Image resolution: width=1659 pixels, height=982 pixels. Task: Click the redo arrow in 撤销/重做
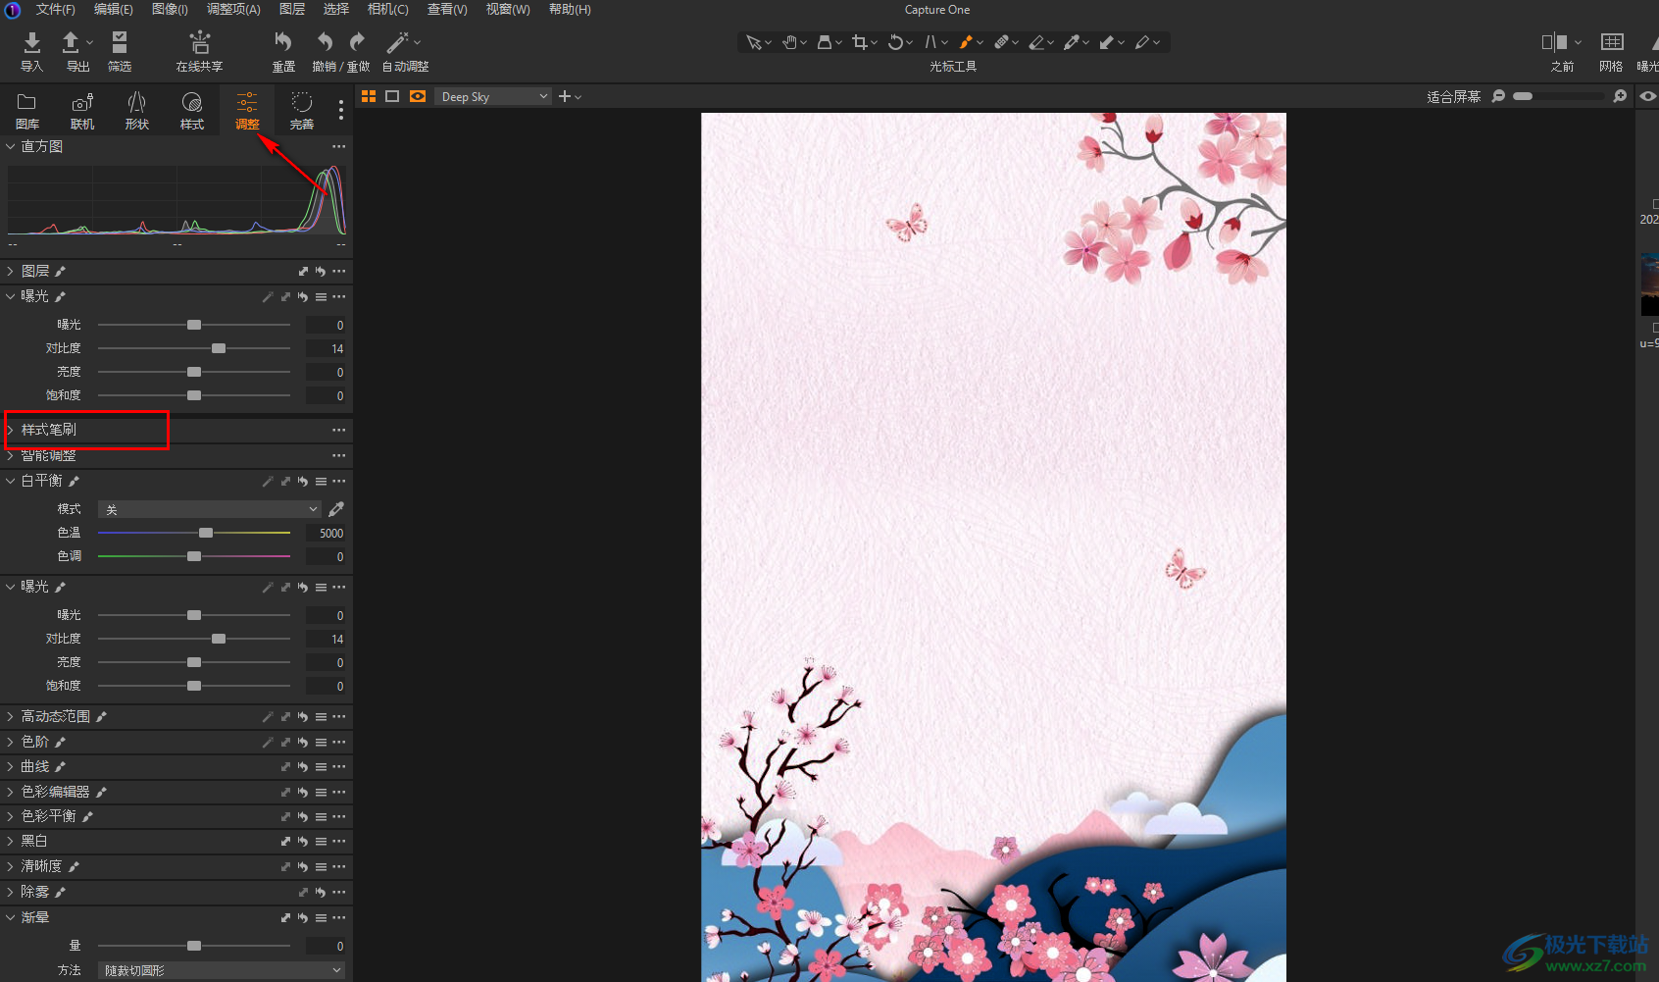point(358,42)
